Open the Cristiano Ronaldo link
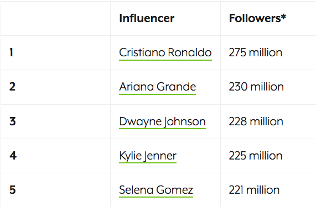 165,52
